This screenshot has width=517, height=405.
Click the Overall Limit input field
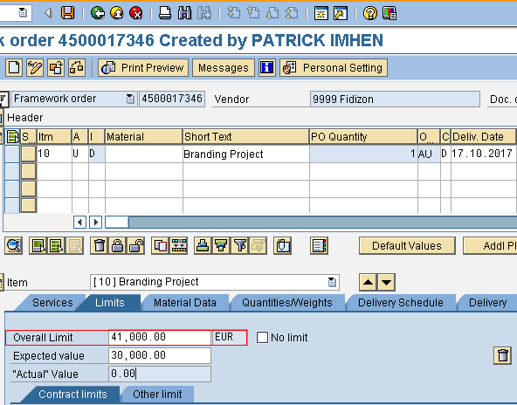tap(160, 338)
